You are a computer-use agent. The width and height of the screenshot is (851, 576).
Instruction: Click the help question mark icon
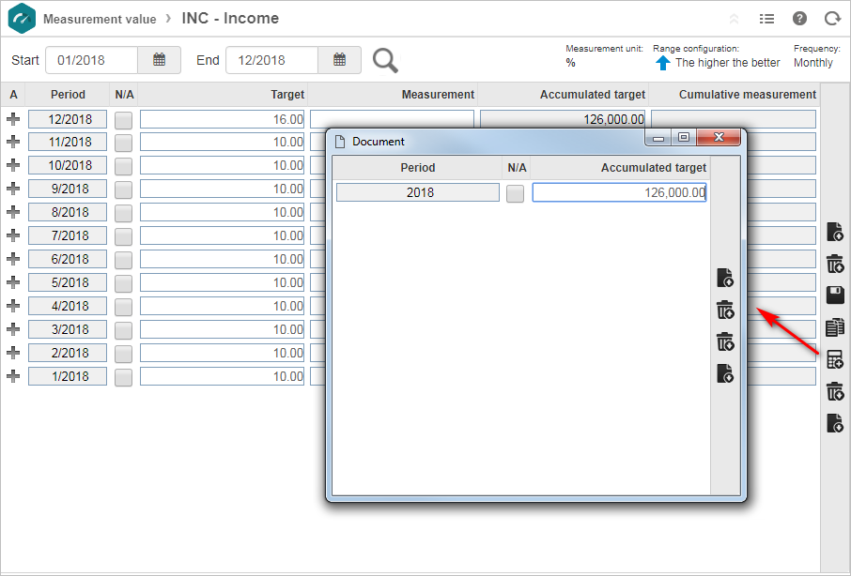[799, 19]
